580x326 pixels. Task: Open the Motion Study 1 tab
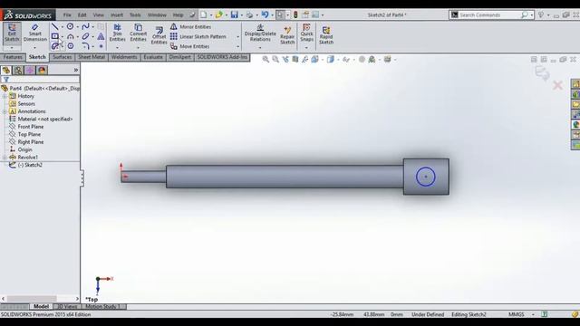point(103,306)
